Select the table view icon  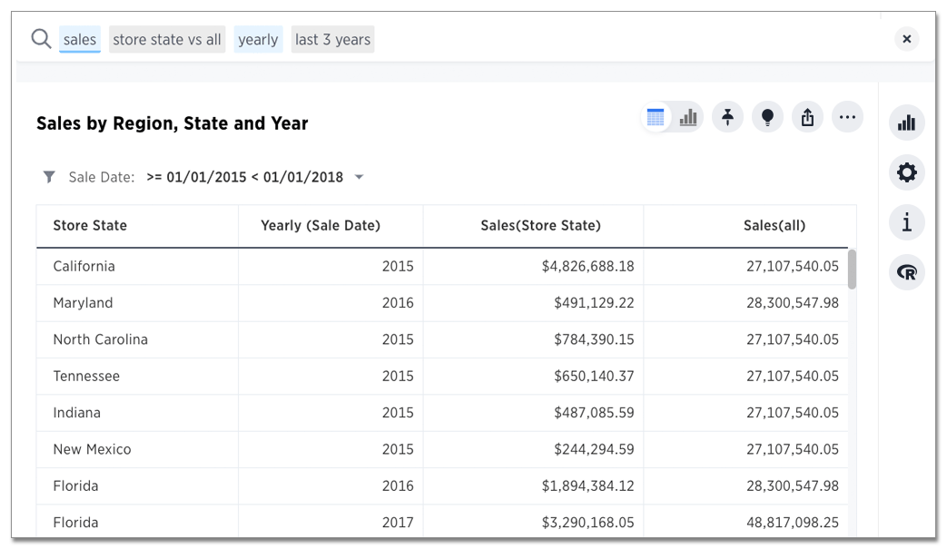tap(656, 117)
